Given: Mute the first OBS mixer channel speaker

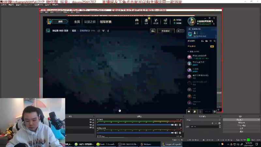Looking at the screenshot, I should click(176, 125).
